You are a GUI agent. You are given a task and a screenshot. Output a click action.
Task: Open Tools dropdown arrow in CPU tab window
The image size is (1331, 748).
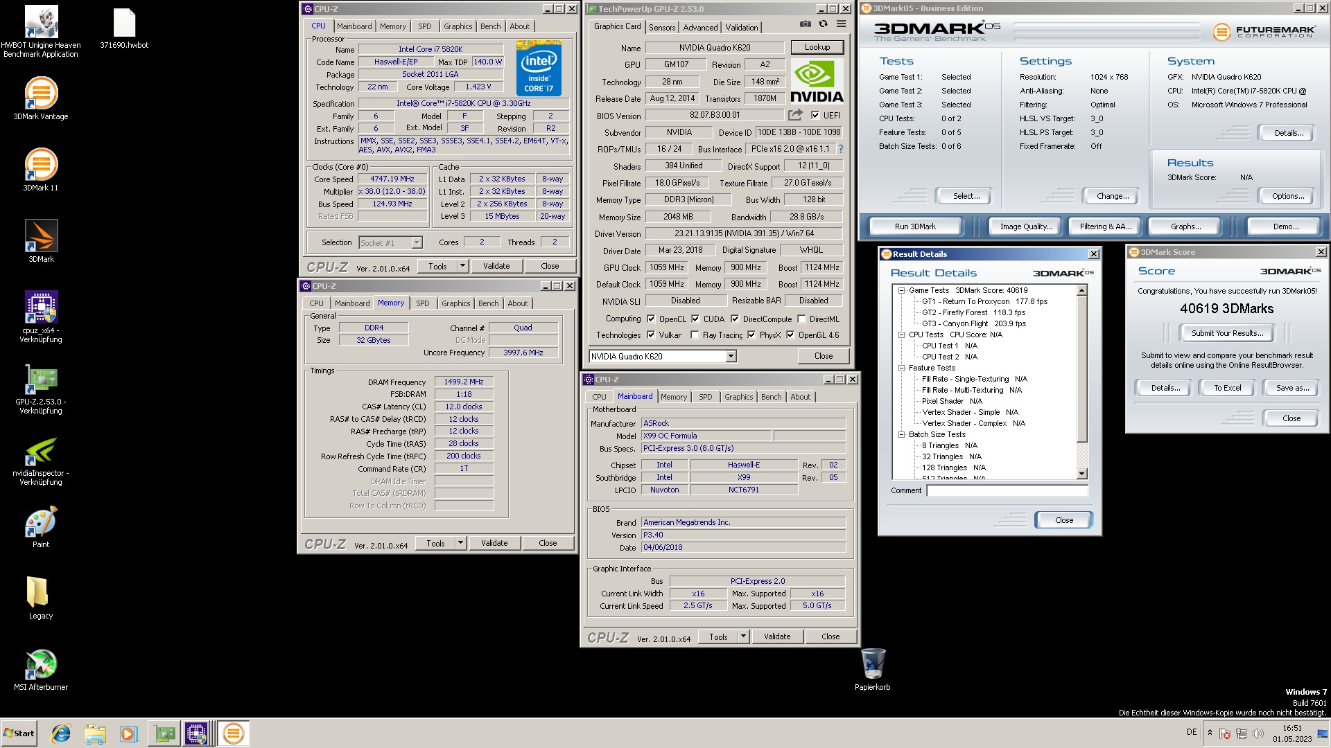point(463,266)
